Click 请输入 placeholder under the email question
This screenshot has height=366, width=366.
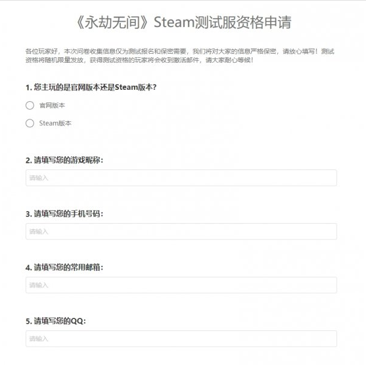point(39,285)
